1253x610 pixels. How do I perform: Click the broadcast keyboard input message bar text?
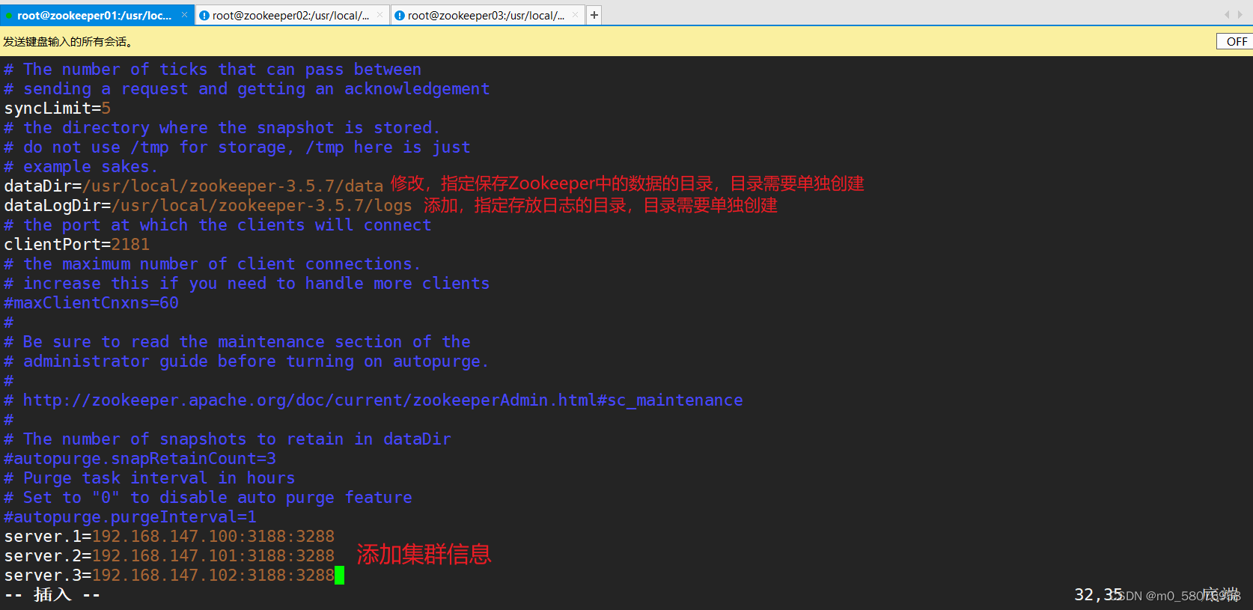(x=68, y=42)
